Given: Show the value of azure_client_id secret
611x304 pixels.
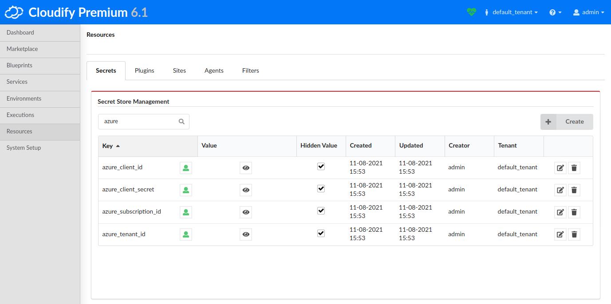Looking at the screenshot, I should click(x=245, y=168).
